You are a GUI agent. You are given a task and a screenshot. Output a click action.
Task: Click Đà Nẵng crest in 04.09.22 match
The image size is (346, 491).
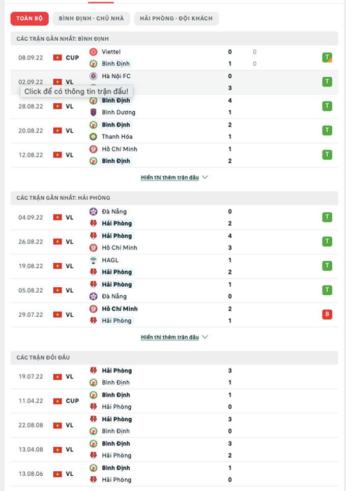coord(94,211)
